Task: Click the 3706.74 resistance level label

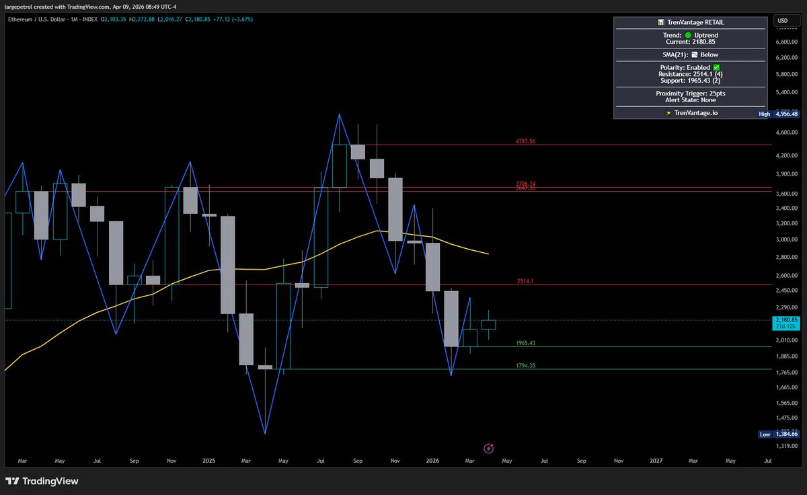Action: 525,184
